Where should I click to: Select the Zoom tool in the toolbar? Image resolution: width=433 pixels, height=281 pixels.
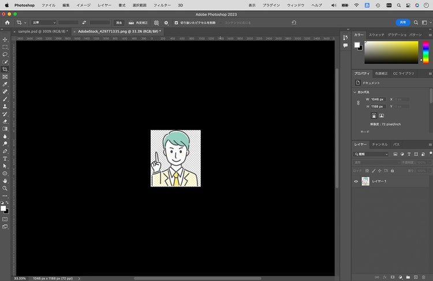click(x=5, y=188)
